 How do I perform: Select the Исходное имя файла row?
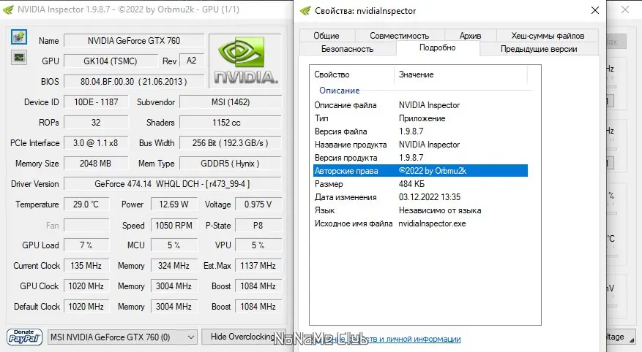point(420,223)
